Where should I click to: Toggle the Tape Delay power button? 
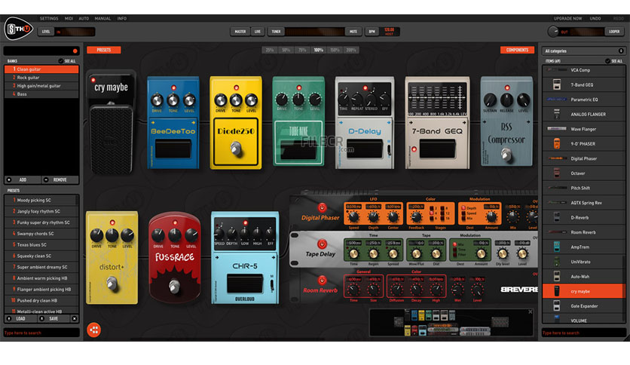click(x=322, y=244)
